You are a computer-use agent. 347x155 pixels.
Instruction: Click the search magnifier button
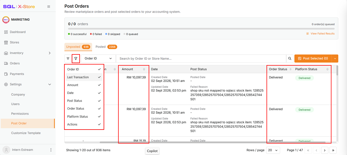point(290,59)
